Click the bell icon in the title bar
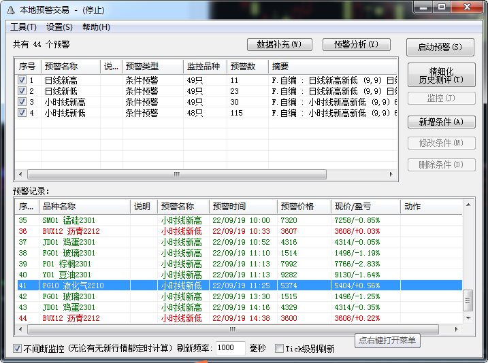Image resolution: width=488 pixels, height=363 pixels. pyautogui.click(x=11, y=10)
